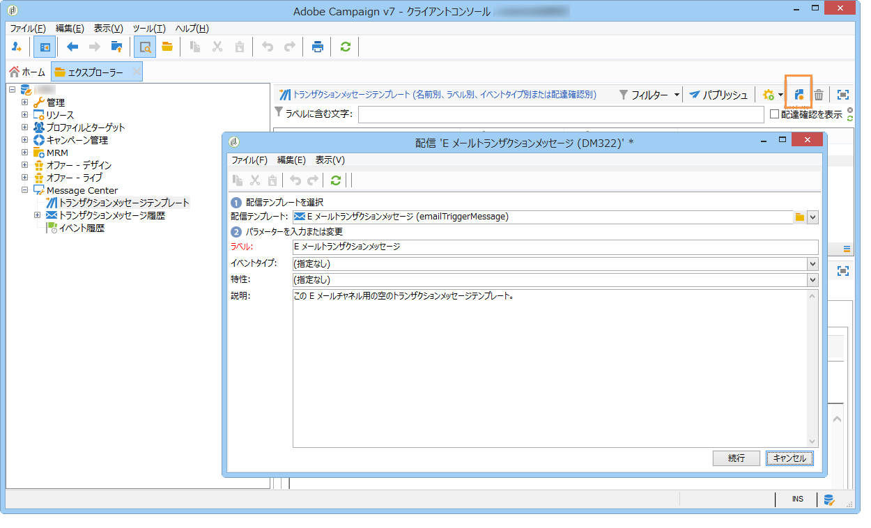Collapse the Message Center tree node
The width and height of the screenshot is (871, 528).
(x=24, y=190)
